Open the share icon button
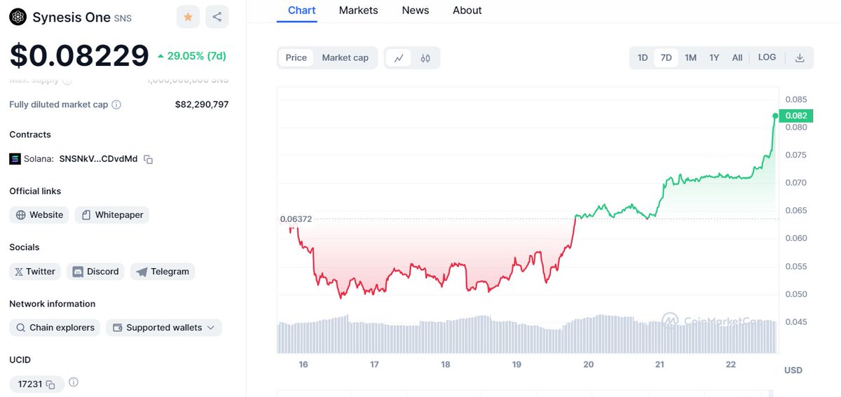Image resolution: width=841 pixels, height=397 pixels. (217, 17)
